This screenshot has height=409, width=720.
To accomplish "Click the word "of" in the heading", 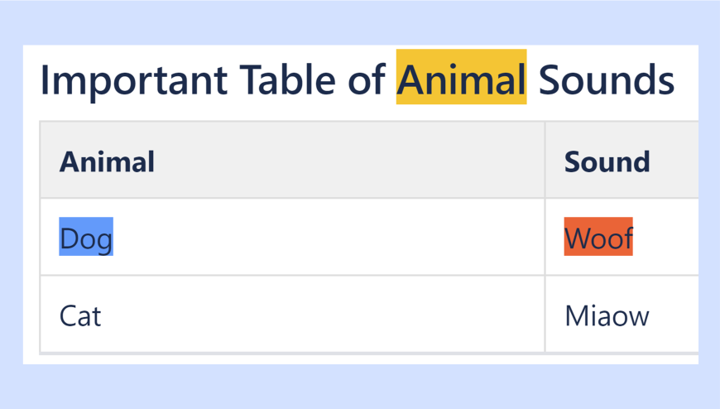I will click(x=364, y=79).
